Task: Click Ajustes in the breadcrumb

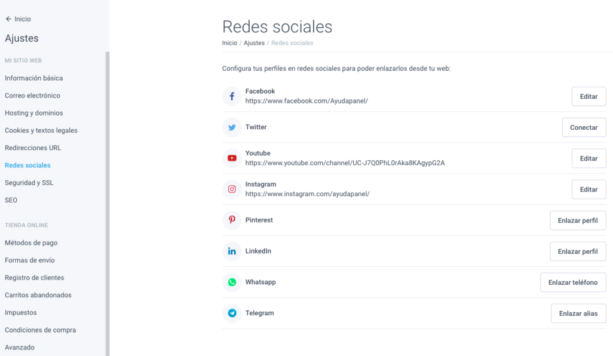Action: pos(254,43)
